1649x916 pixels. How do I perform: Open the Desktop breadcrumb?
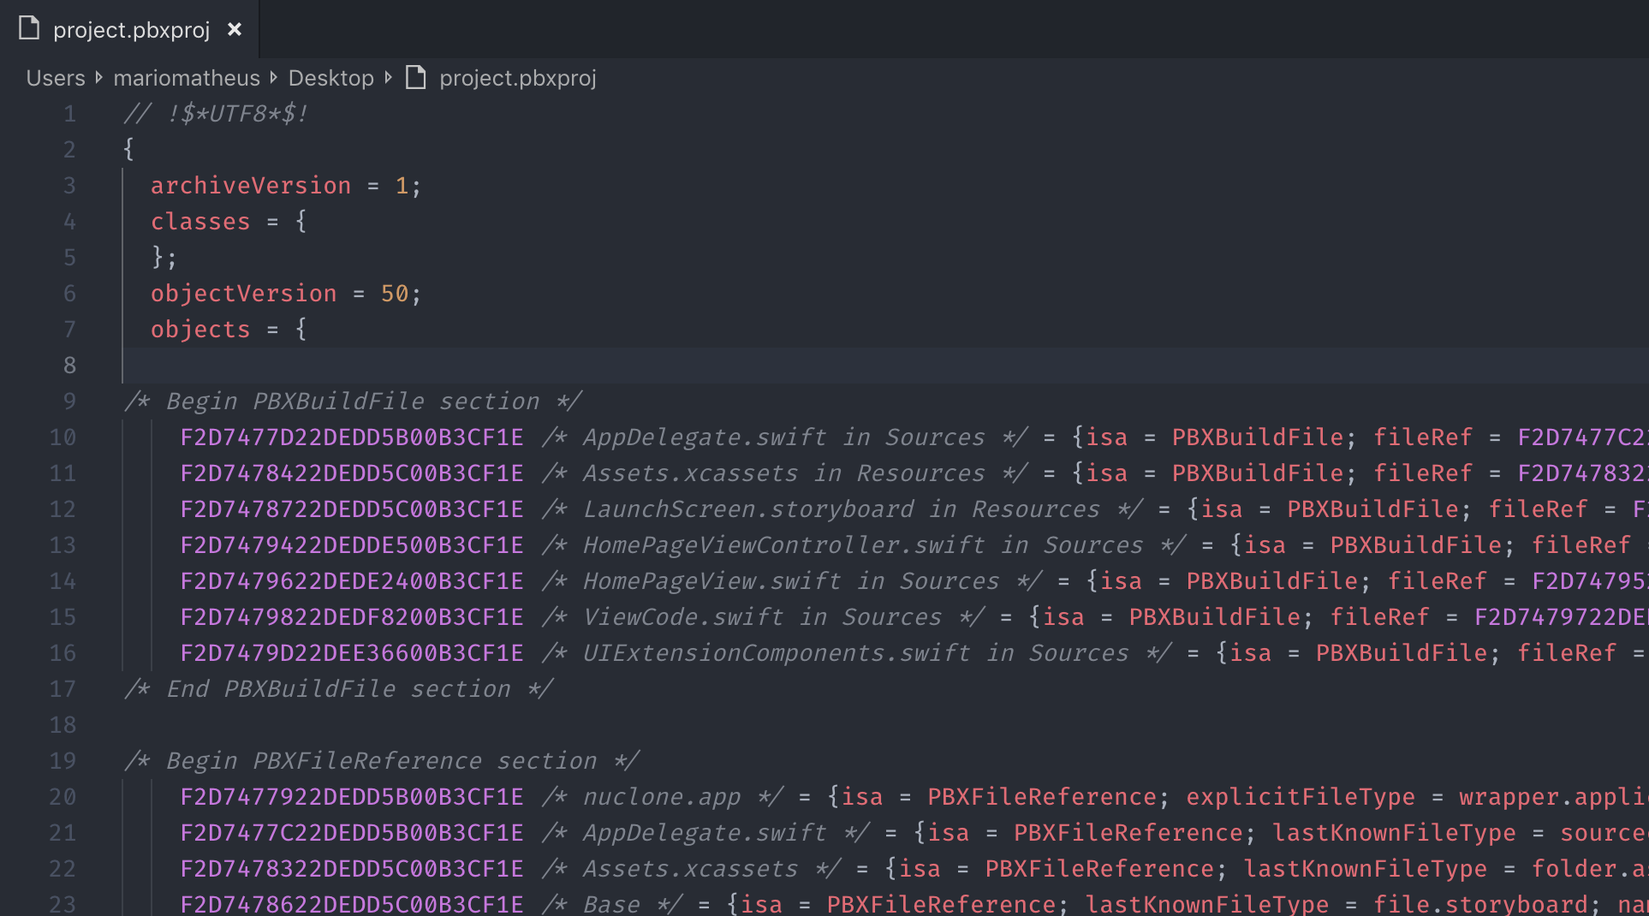[x=331, y=78]
